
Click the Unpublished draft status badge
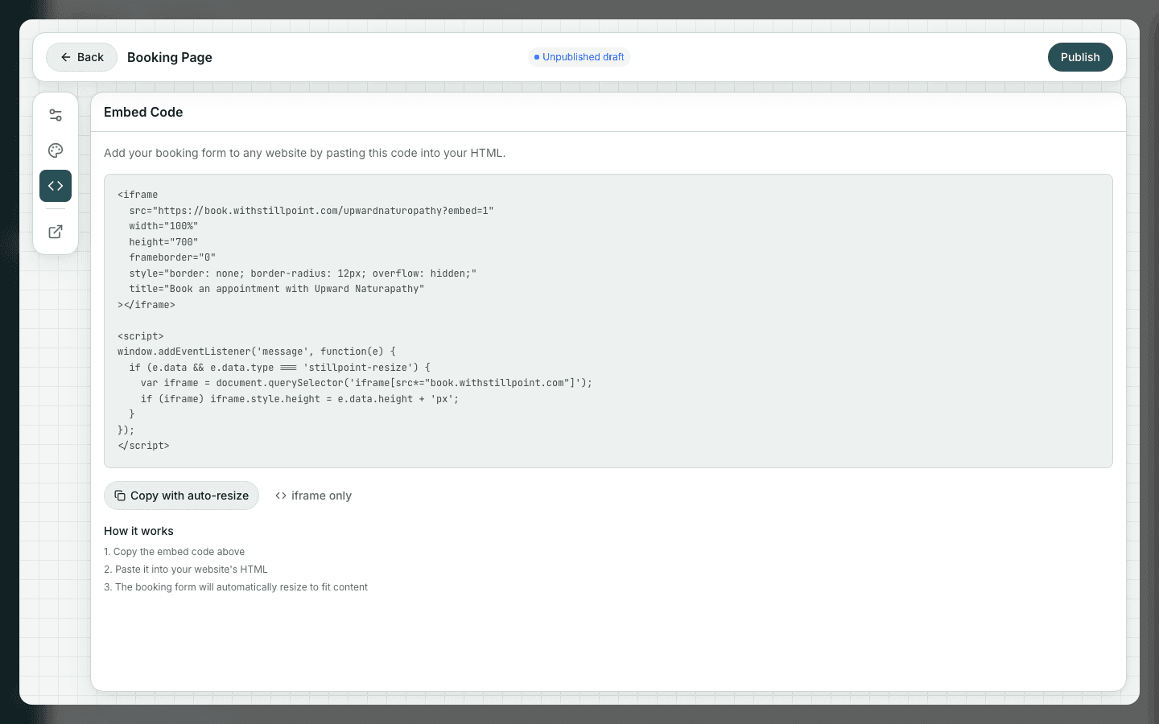tap(579, 57)
